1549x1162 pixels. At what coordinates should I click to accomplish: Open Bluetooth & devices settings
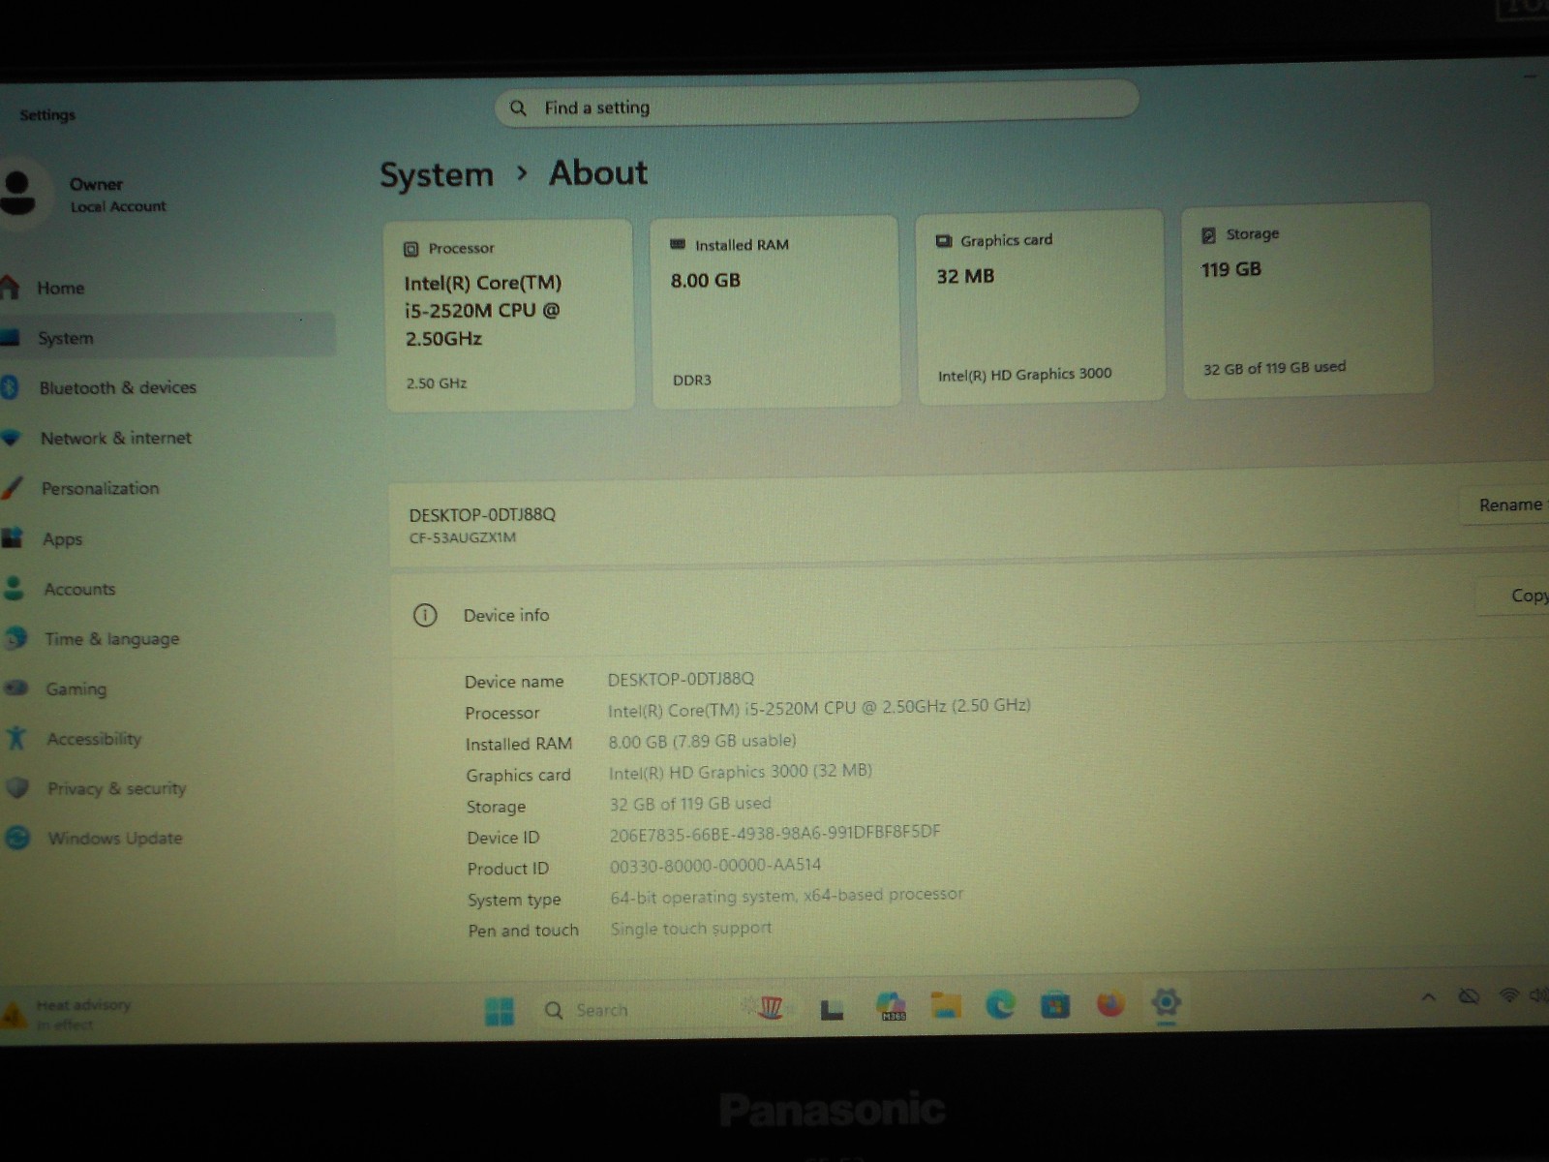[x=117, y=387]
